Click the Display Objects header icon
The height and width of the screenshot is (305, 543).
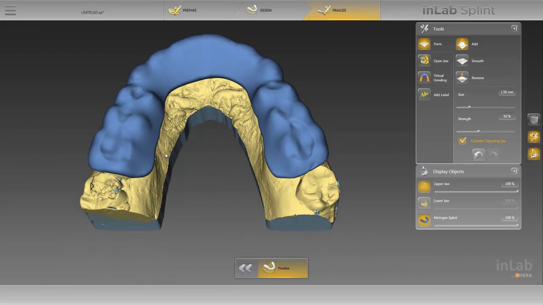[424, 171]
